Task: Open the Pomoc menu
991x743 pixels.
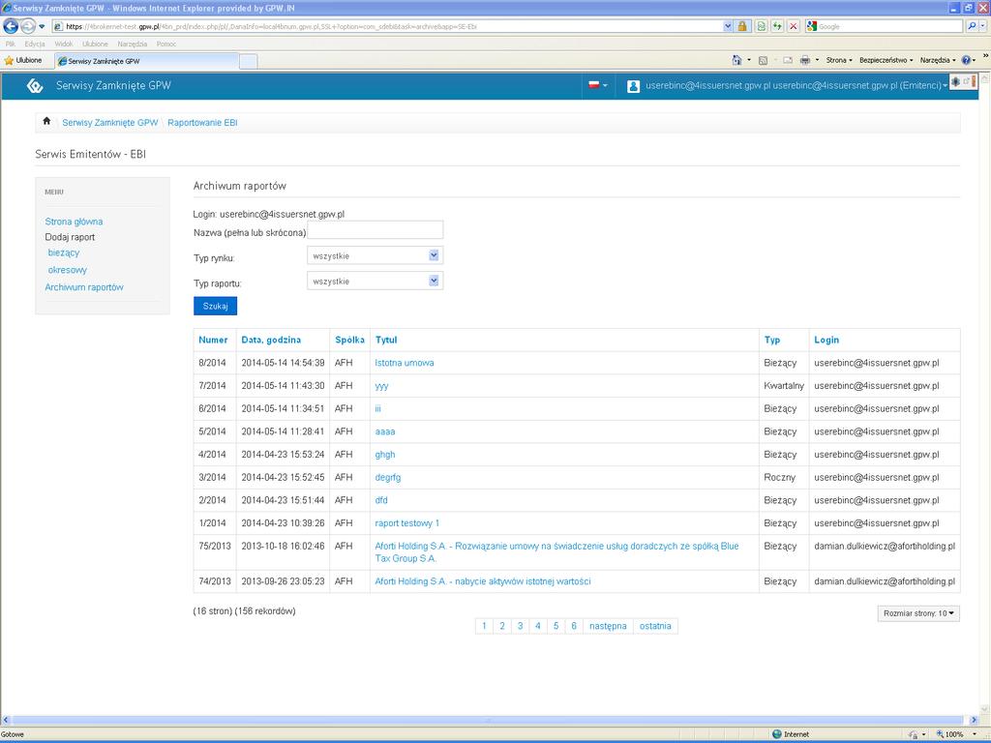Action: tap(166, 44)
